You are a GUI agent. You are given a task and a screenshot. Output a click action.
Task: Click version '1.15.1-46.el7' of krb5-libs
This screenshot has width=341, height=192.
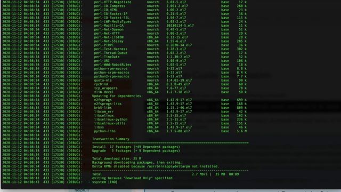pos(179,108)
